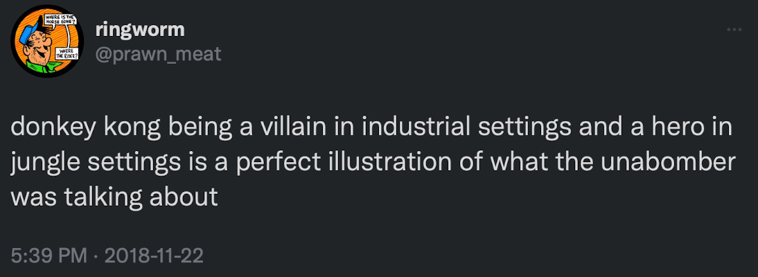
Task: Click the @prawn_meat handle
Action: pyautogui.click(x=158, y=53)
